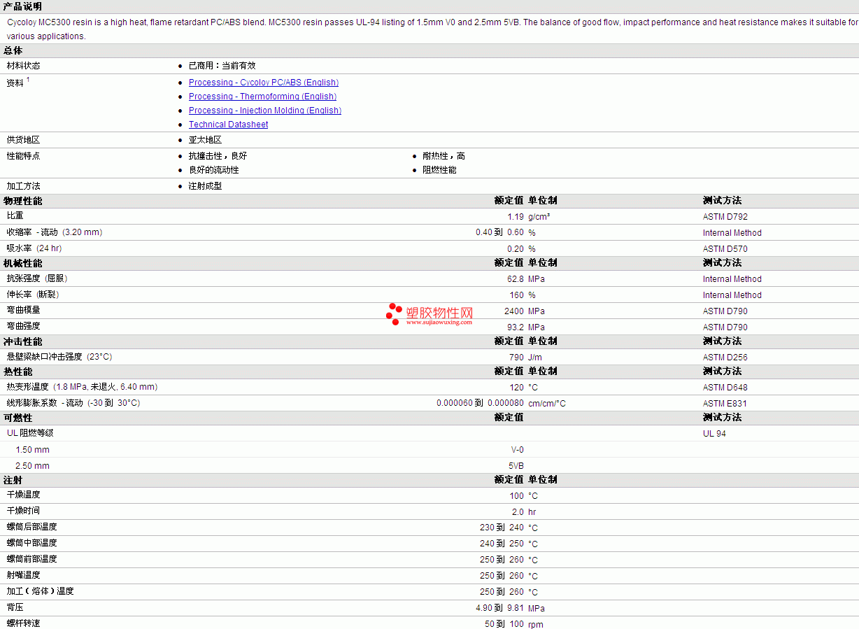The image size is (859, 629).
Task: Click the 干燥温度 value 100
Action: click(516, 496)
